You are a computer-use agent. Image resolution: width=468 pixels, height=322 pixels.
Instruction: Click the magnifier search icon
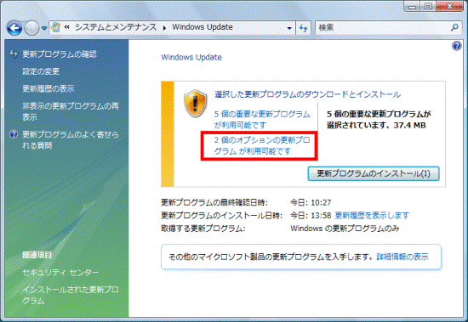(454, 27)
